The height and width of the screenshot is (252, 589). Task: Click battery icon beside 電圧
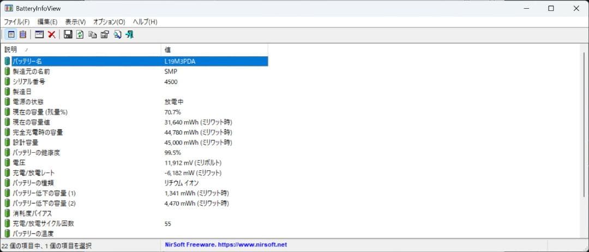tap(7, 163)
